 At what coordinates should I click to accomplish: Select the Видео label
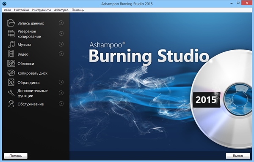pos(23,54)
